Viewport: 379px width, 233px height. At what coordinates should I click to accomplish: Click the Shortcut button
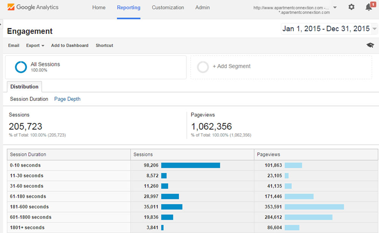[104, 45]
